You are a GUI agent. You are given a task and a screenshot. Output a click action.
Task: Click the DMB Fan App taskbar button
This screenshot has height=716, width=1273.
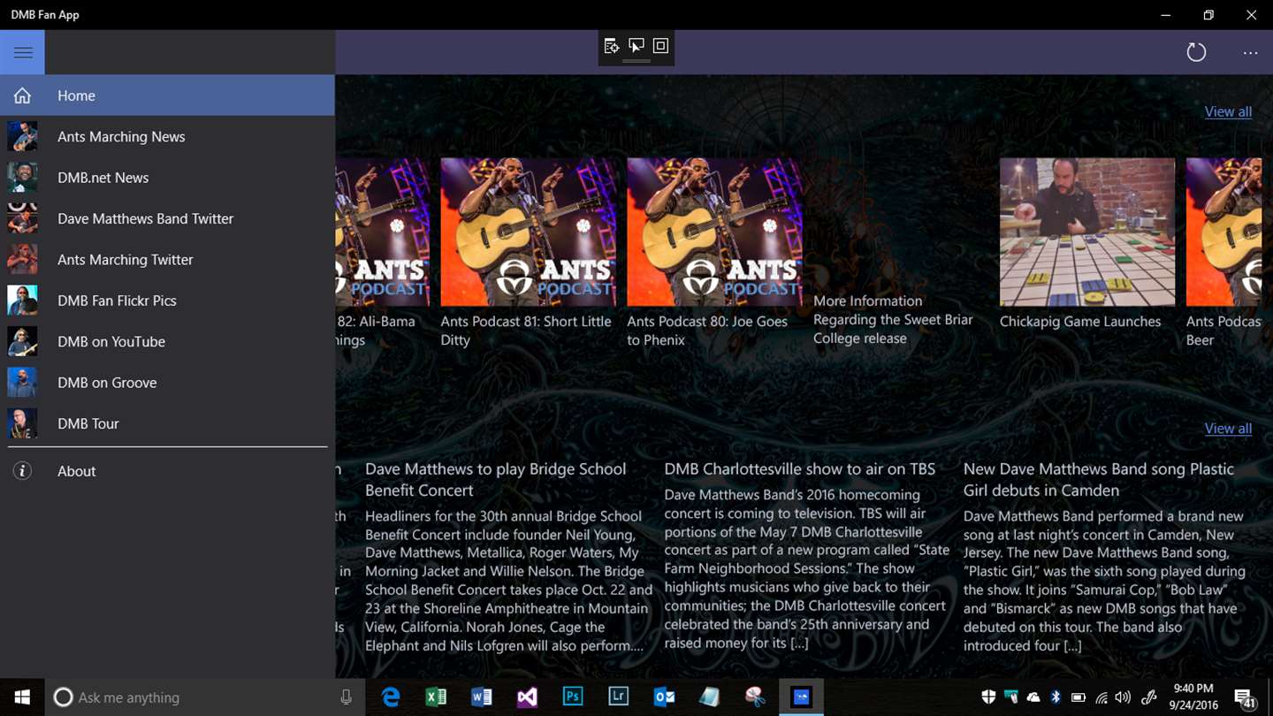coord(801,697)
